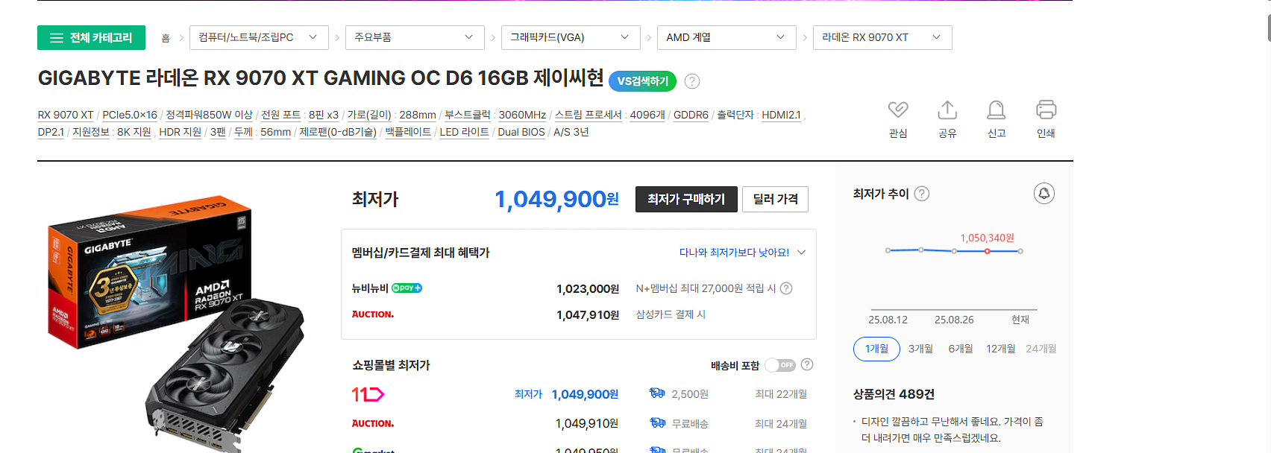Open the 전체 카테고리 menu button
The height and width of the screenshot is (453, 1271).
(90, 38)
